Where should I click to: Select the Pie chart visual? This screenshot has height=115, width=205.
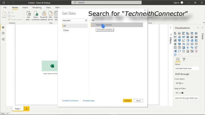pyautogui.click(x=188, y=41)
